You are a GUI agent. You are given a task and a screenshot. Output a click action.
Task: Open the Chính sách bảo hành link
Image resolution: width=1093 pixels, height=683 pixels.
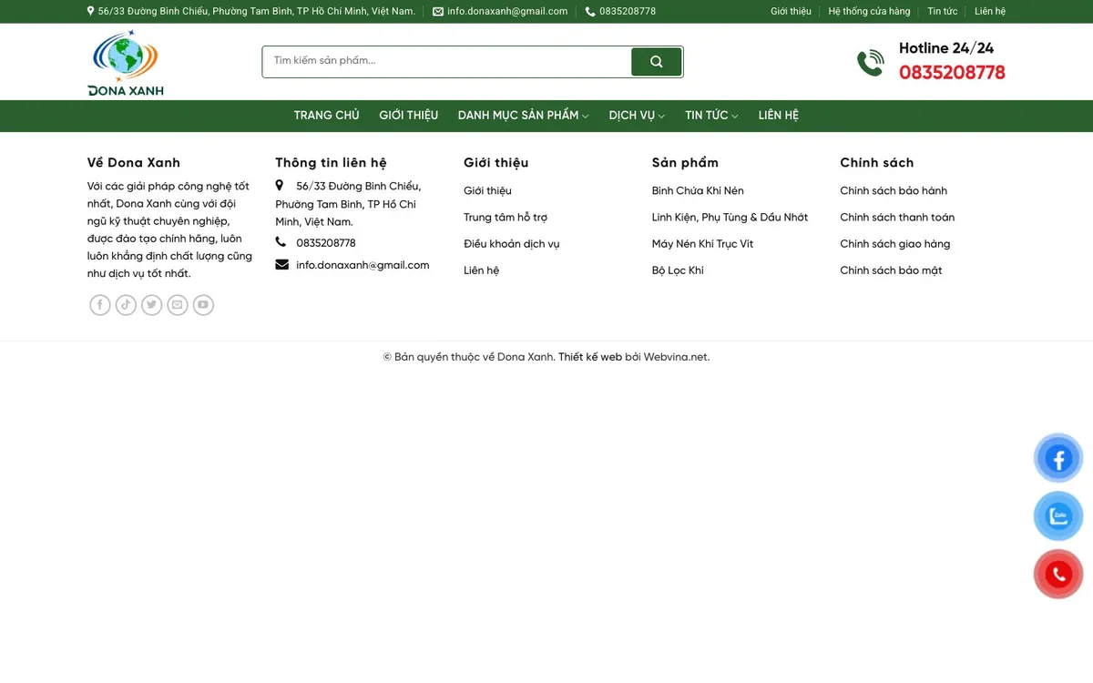pyautogui.click(x=894, y=191)
